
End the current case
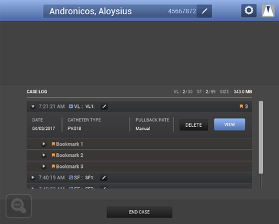139,212
